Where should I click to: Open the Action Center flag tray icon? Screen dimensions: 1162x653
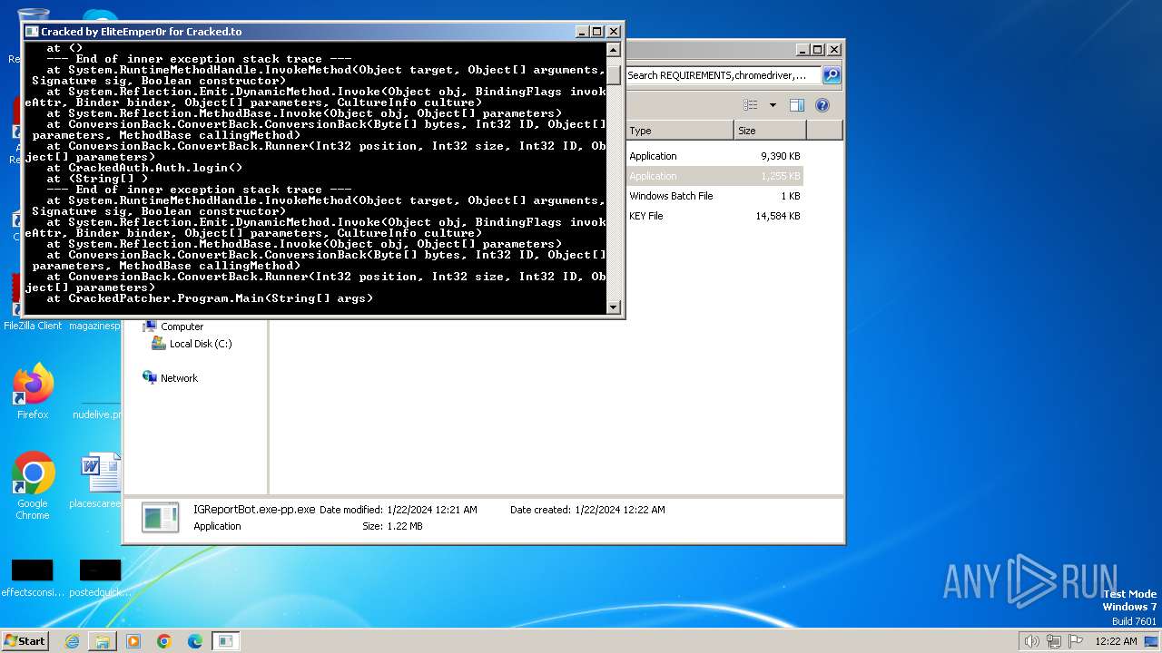point(1076,641)
